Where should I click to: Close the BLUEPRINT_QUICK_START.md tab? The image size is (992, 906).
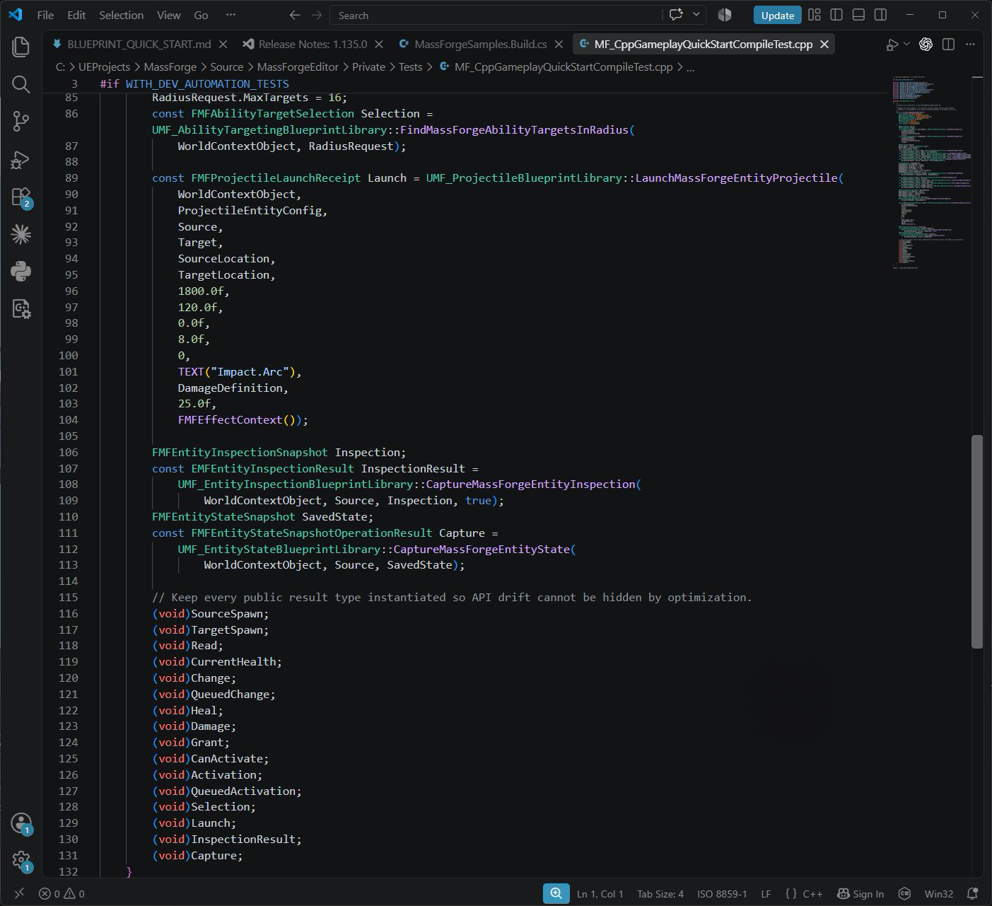point(223,45)
